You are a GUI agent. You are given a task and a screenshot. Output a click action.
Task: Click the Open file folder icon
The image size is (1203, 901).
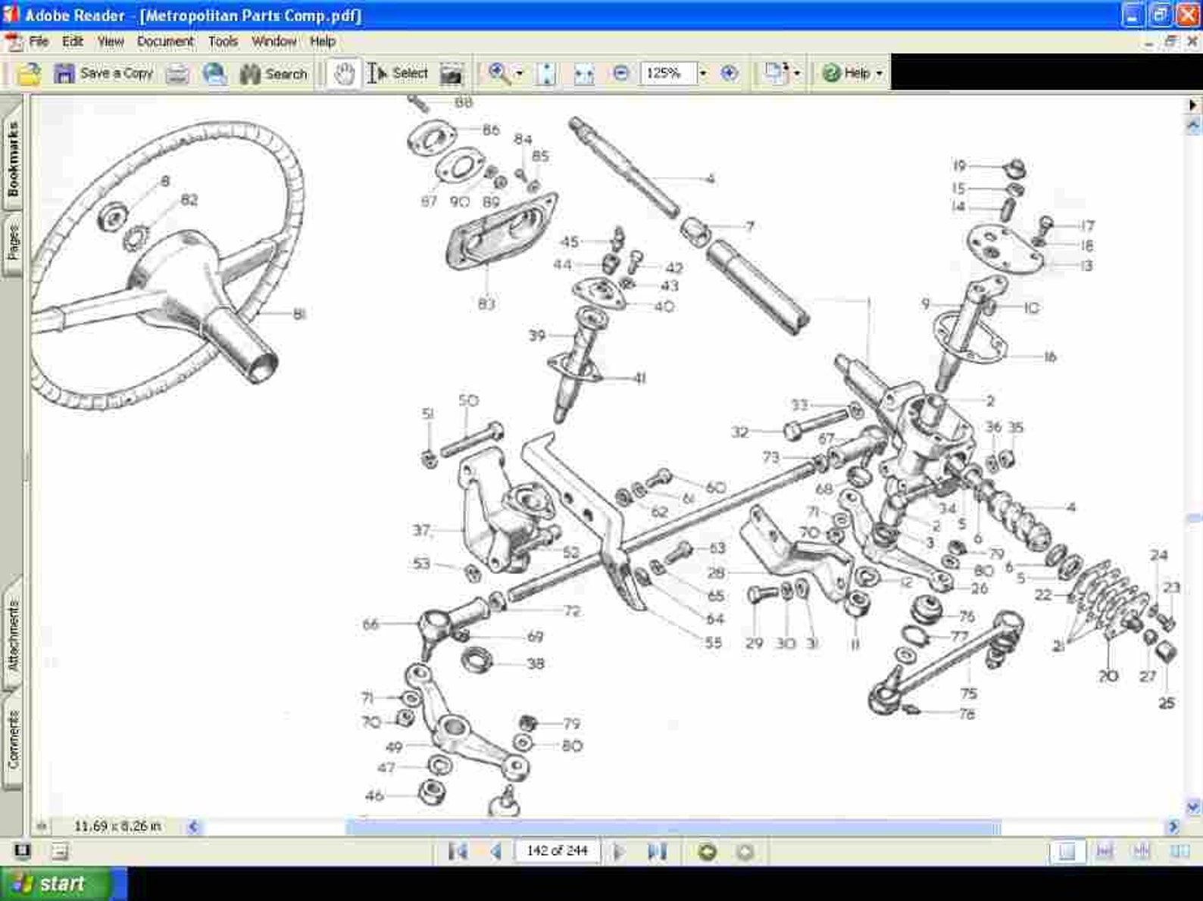click(x=29, y=73)
